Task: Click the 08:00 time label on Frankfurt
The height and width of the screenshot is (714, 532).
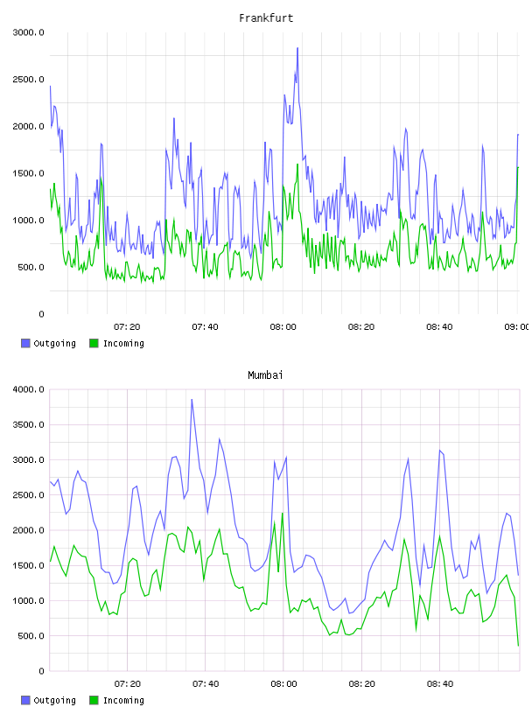Action: tap(283, 327)
